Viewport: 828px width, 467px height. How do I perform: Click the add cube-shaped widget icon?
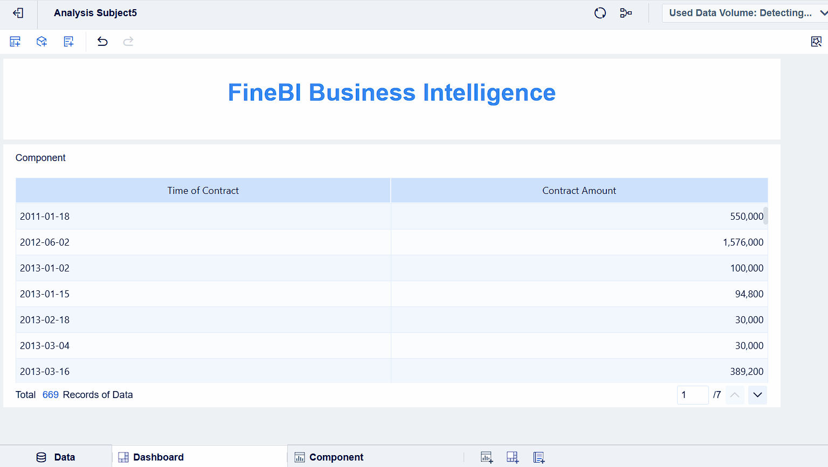42,41
